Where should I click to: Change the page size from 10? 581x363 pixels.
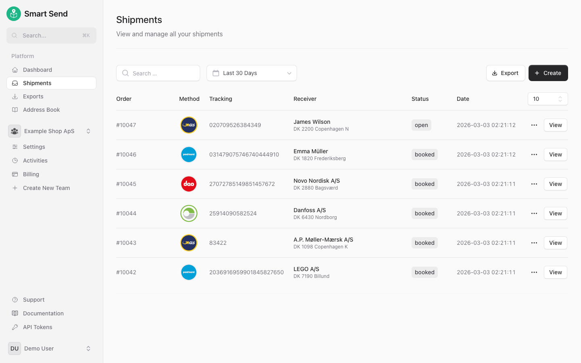(548, 98)
